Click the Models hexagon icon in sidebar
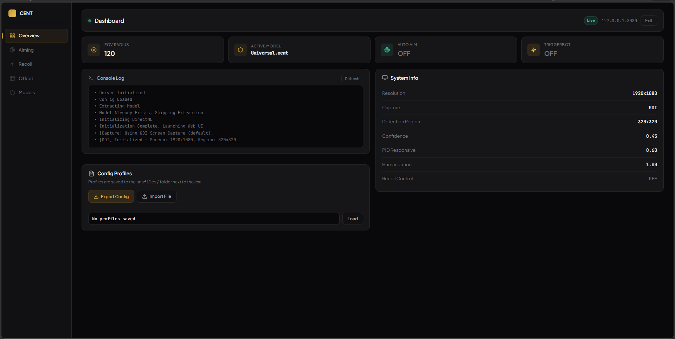 pos(12,93)
